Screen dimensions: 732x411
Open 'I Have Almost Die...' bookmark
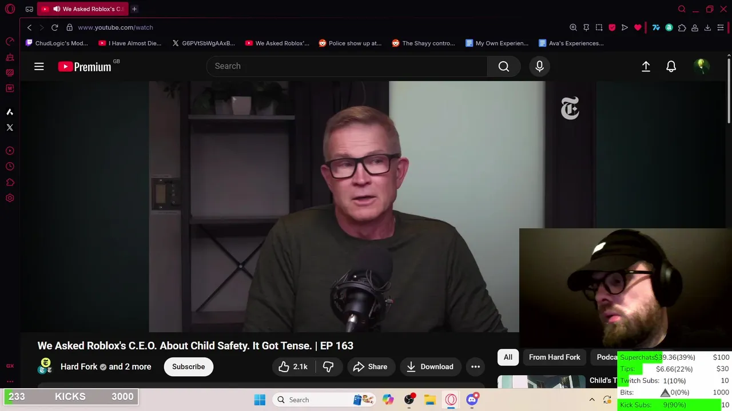(130, 43)
